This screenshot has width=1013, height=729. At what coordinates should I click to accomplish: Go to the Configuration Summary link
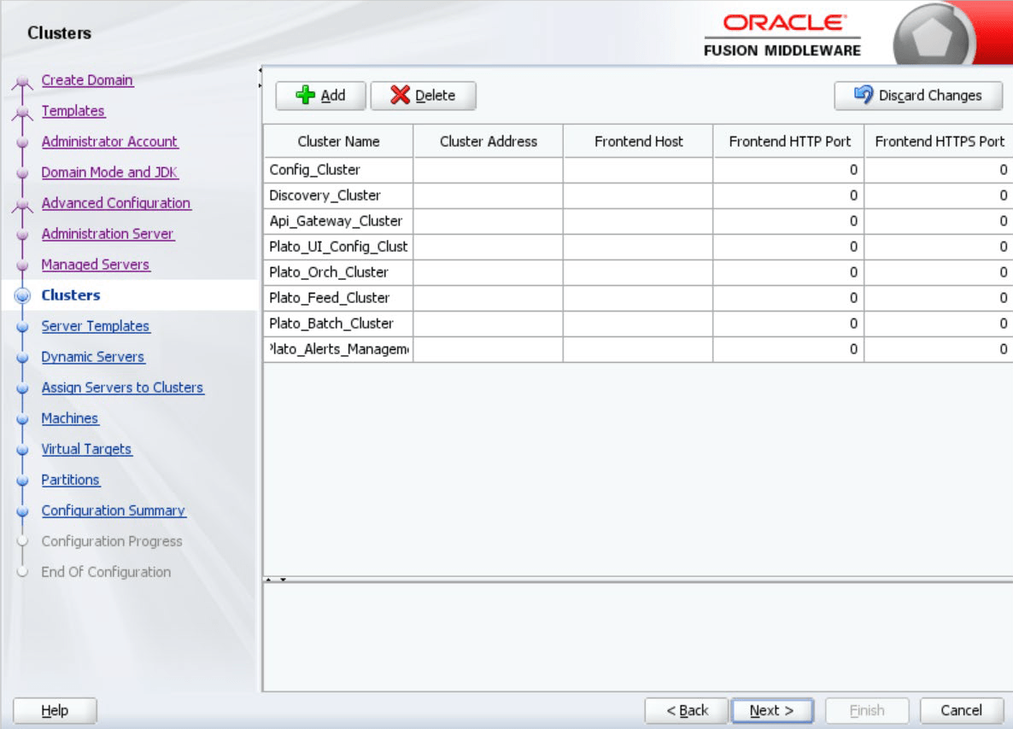[113, 510]
